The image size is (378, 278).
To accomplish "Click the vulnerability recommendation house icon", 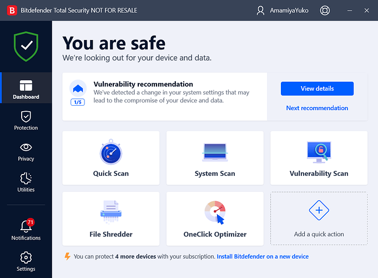I will click(x=78, y=88).
